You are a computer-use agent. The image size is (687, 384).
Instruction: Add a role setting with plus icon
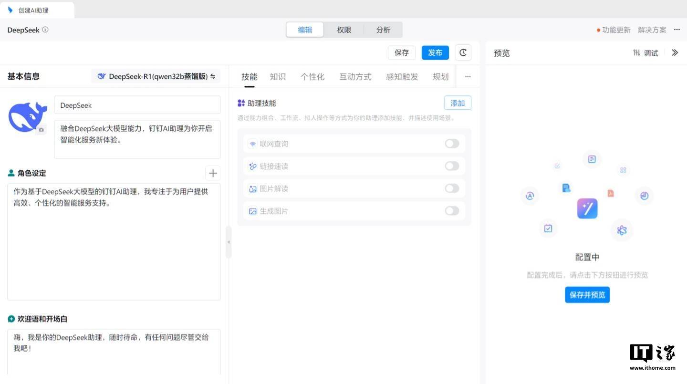tap(213, 173)
